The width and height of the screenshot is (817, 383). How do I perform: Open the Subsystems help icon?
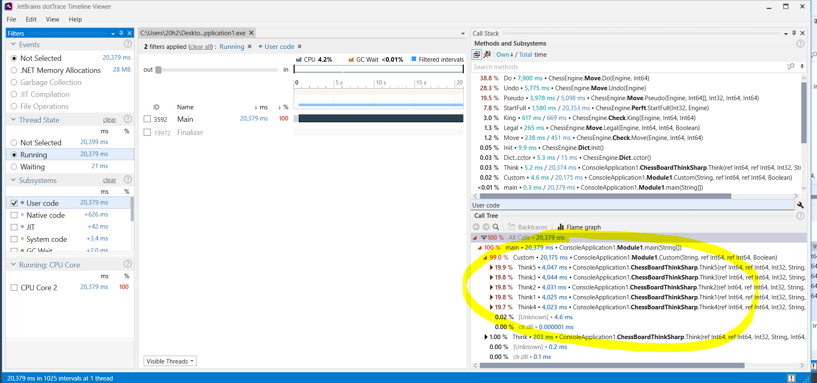pyautogui.click(x=128, y=180)
